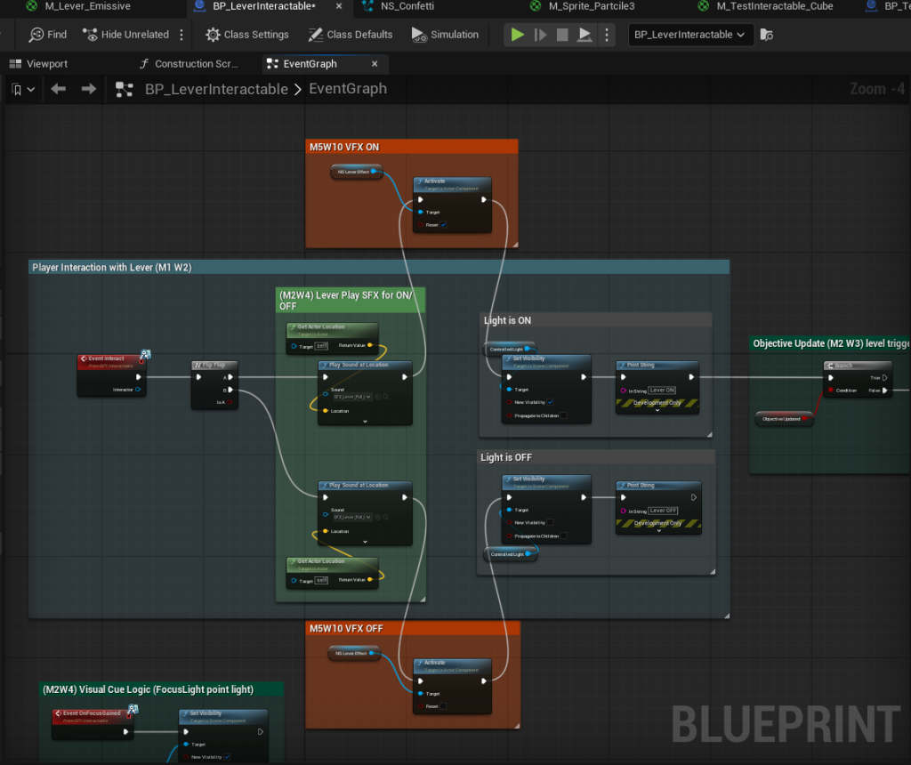Expand Development Only section on the Print String node

[657, 408]
